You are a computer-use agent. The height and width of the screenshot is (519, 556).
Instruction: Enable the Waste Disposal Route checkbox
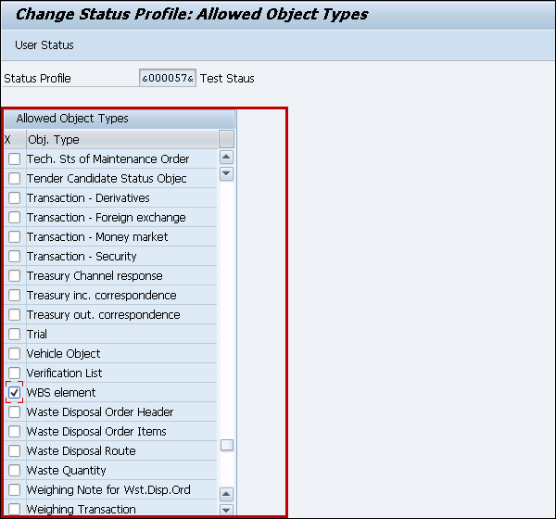tap(15, 451)
